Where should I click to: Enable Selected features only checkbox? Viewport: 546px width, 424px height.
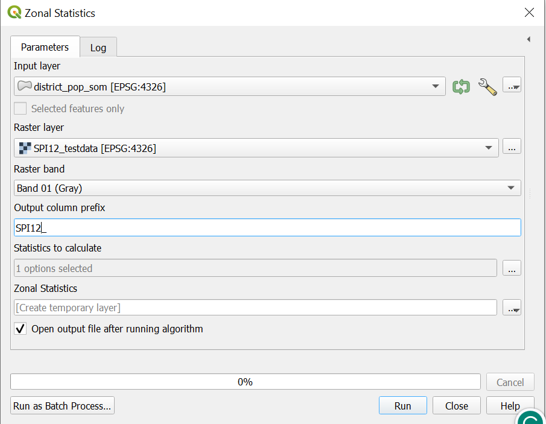point(21,109)
